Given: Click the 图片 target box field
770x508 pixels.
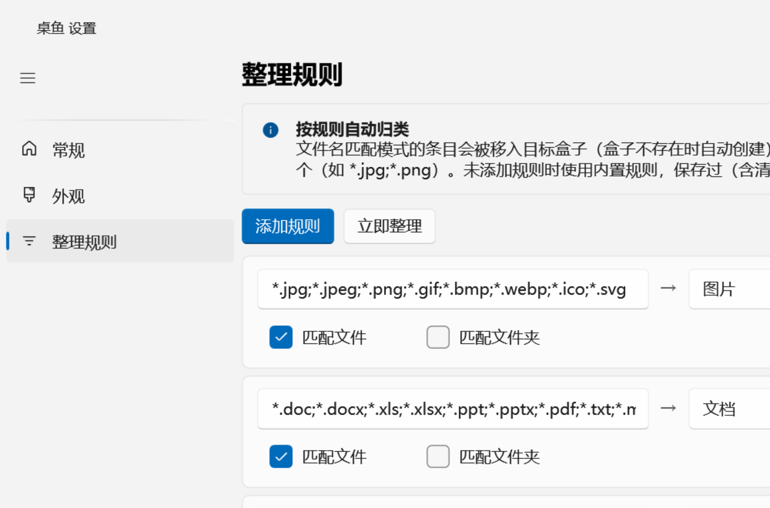Looking at the screenshot, I should click(729, 289).
